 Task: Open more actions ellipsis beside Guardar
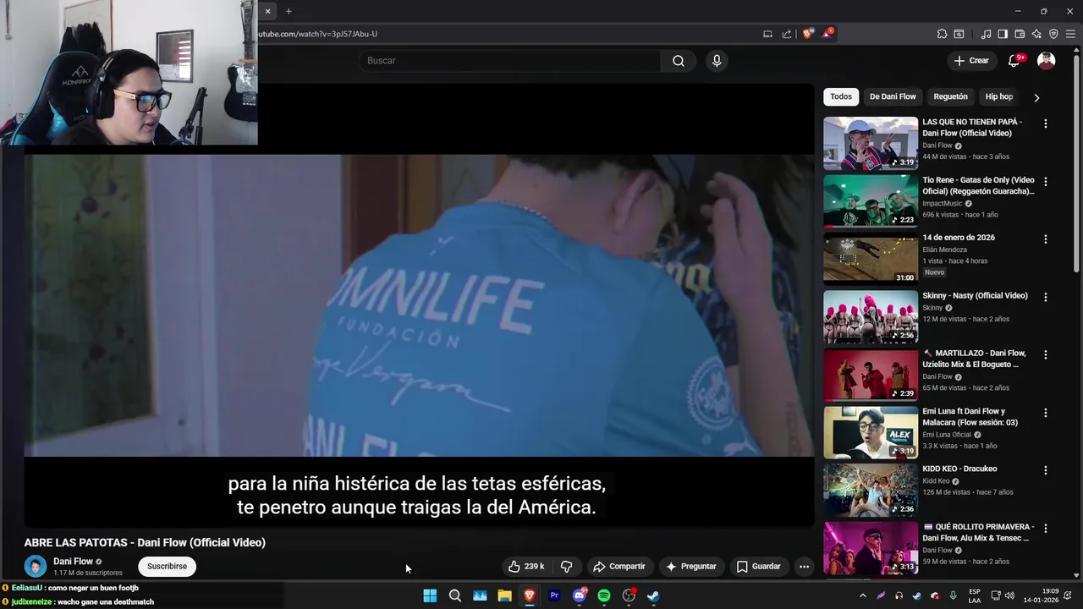click(805, 567)
